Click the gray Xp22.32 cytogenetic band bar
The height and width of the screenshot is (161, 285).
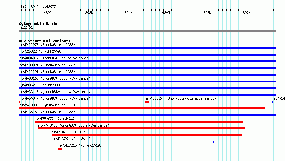pyautogui.click(x=147, y=31)
